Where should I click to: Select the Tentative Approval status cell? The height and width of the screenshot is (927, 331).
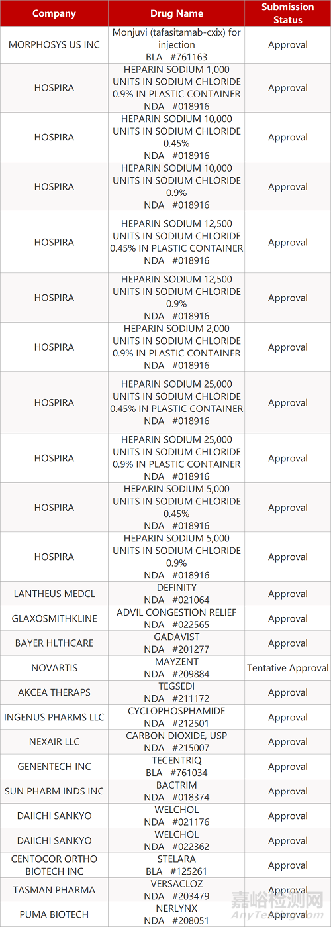(x=287, y=668)
